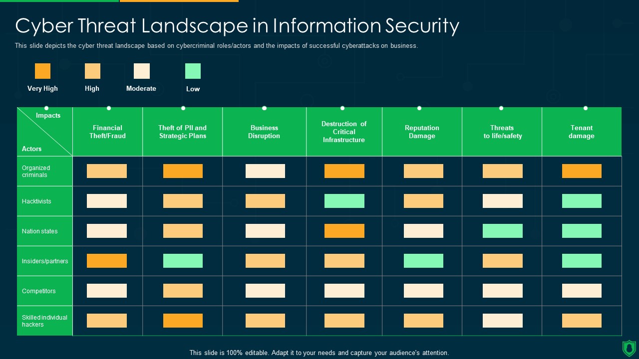Viewport: 639px width, 359px height.
Task: Click the Low legend label text
Action: (193, 89)
